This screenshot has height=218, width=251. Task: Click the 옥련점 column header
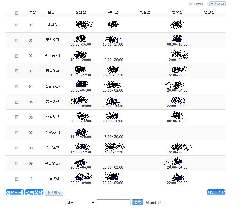click(145, 12)
